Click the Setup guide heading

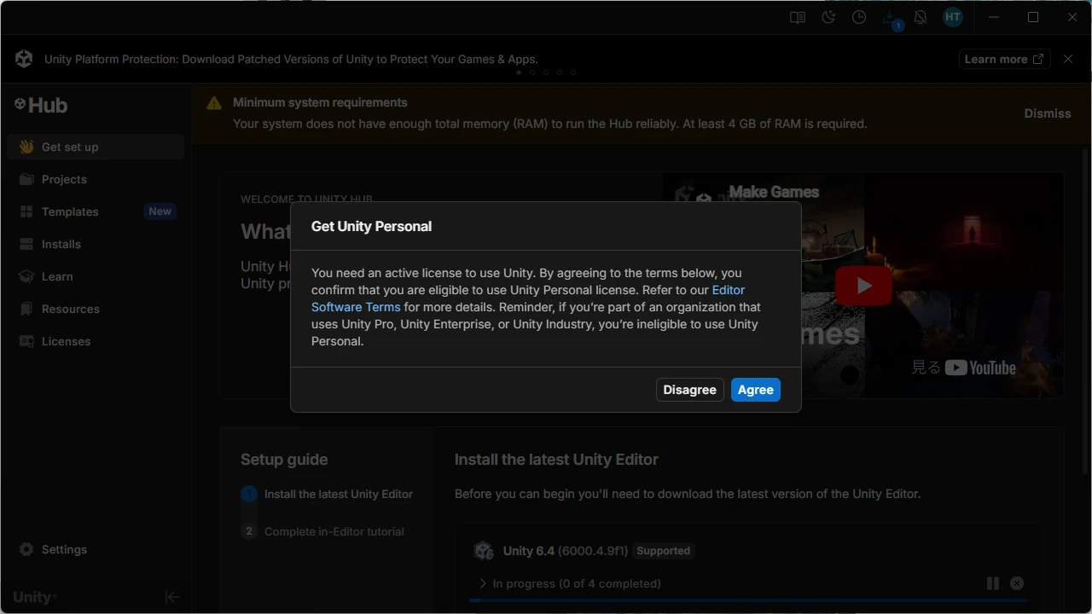point(284,460)
